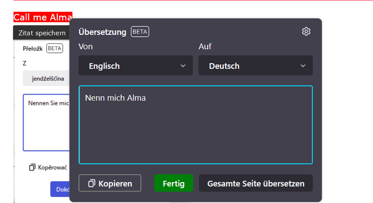The width and height of the screenshot is (373, 203).
Task: Click Gesamte Seite übersetzen button
Action: tap(256, 183)
